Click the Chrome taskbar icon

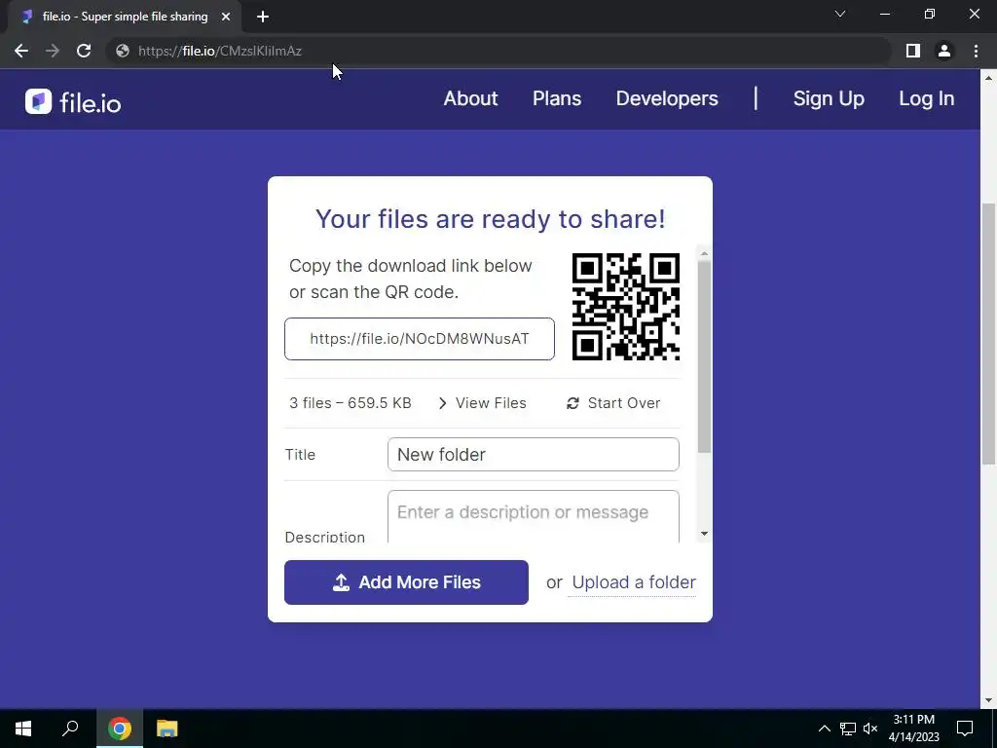(120, 729)
